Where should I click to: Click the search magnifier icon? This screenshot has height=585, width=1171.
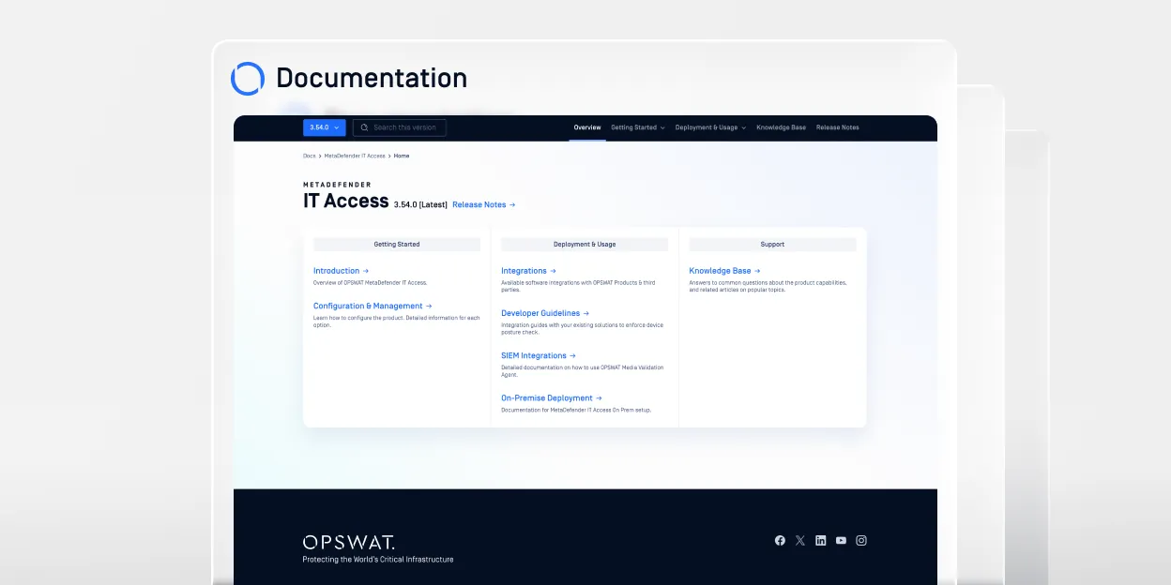(364, 127)
